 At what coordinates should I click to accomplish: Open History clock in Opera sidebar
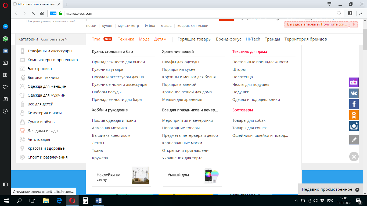tap(5, 111)
